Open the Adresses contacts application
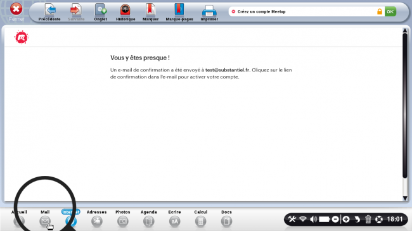Screen dimensions: 412x231 pyautogui.click(x=97, y=219)
